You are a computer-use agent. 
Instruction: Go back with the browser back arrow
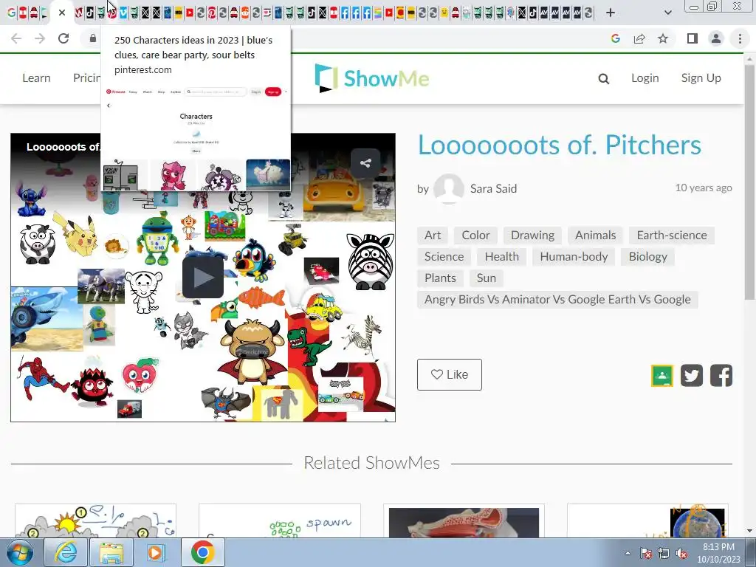(16, 38)
